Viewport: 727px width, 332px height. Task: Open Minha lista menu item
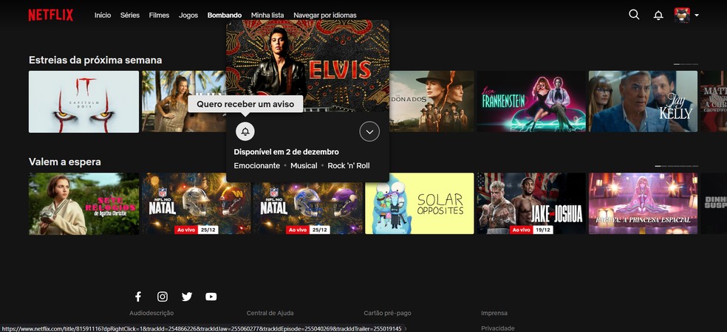(x=267, y=15)
